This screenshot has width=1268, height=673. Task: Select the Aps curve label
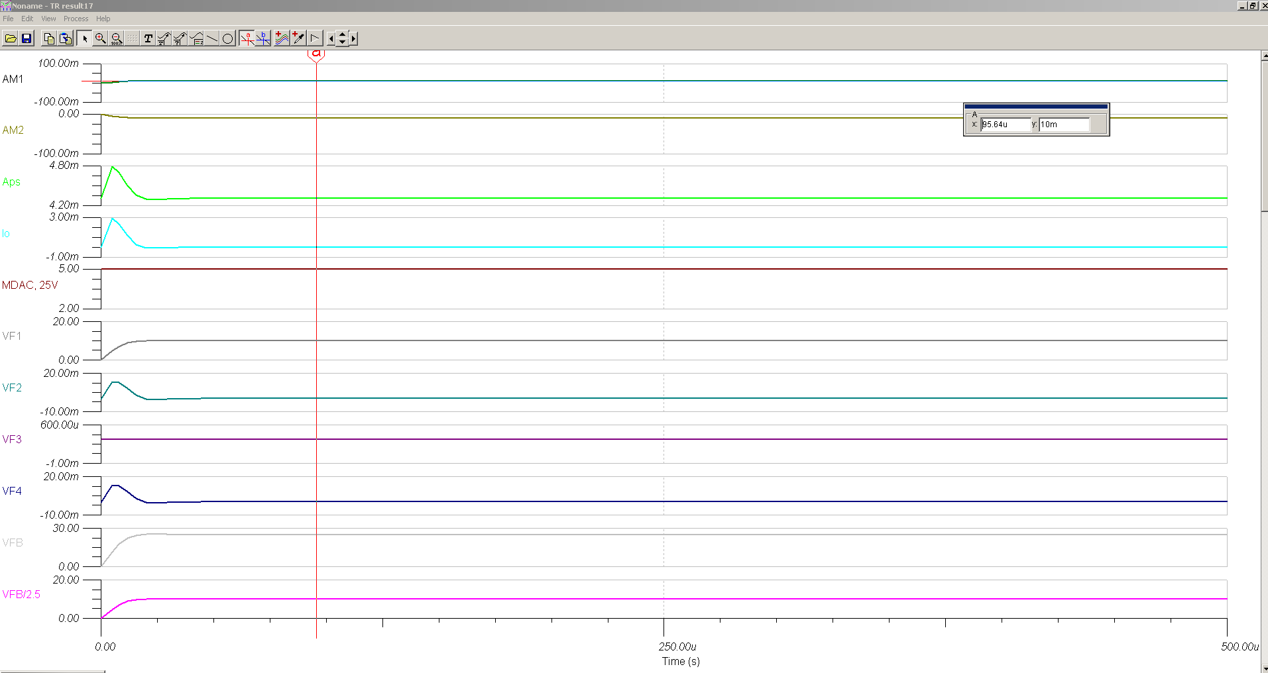(11, 182)
